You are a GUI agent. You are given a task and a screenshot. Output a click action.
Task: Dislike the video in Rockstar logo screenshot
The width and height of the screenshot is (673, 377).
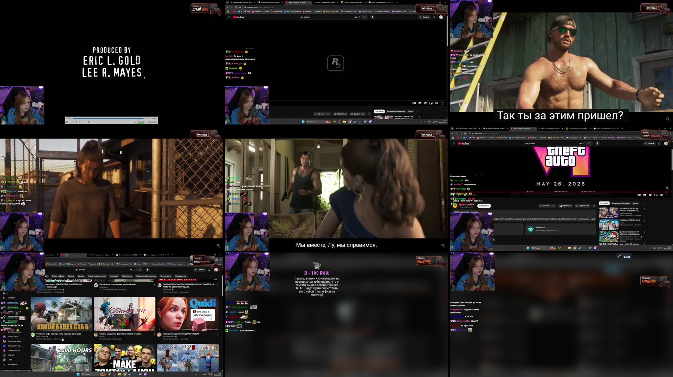328,114
